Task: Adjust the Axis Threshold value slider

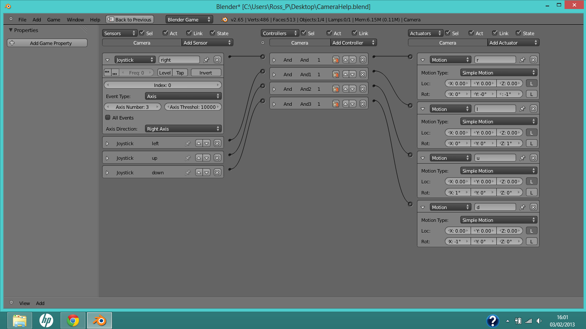Action: (x=193, y=107)
